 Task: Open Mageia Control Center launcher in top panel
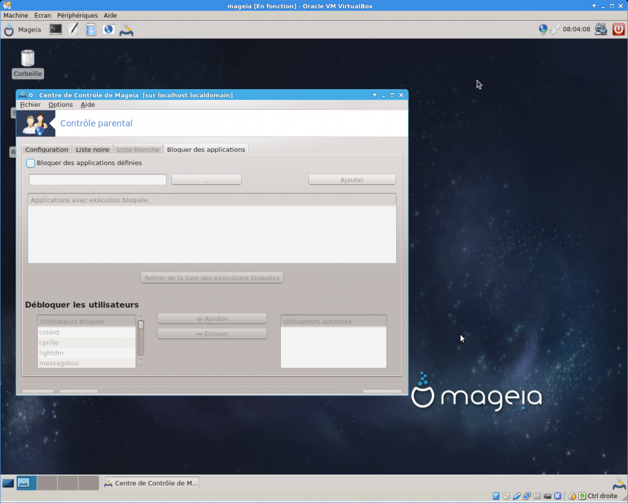[127, 30]
